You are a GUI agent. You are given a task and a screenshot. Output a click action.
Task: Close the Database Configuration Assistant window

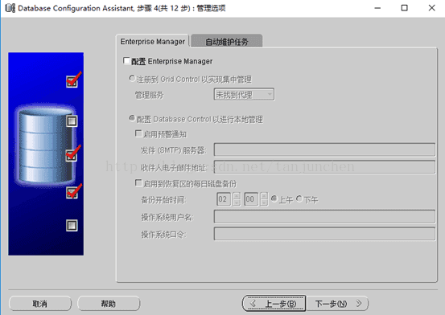point(431,8)
